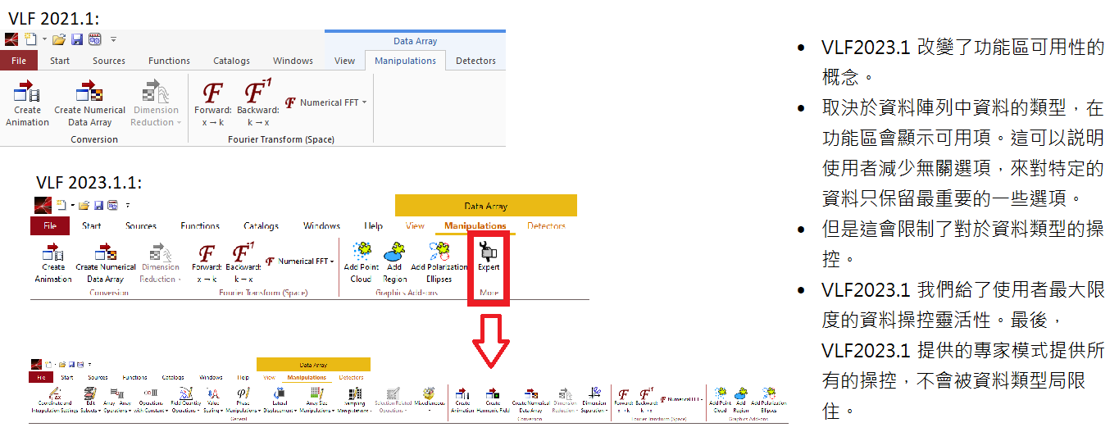
Task: Click Add Polarization Ellipses in expert ribbon
Action: [x=768, y=401]
